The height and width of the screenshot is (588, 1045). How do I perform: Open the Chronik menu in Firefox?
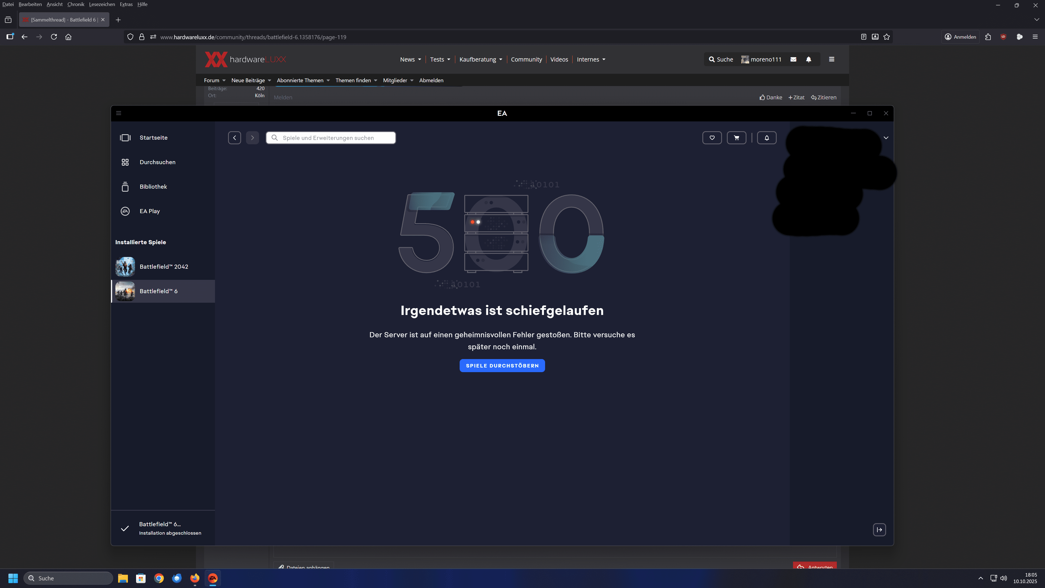(75, 4)
